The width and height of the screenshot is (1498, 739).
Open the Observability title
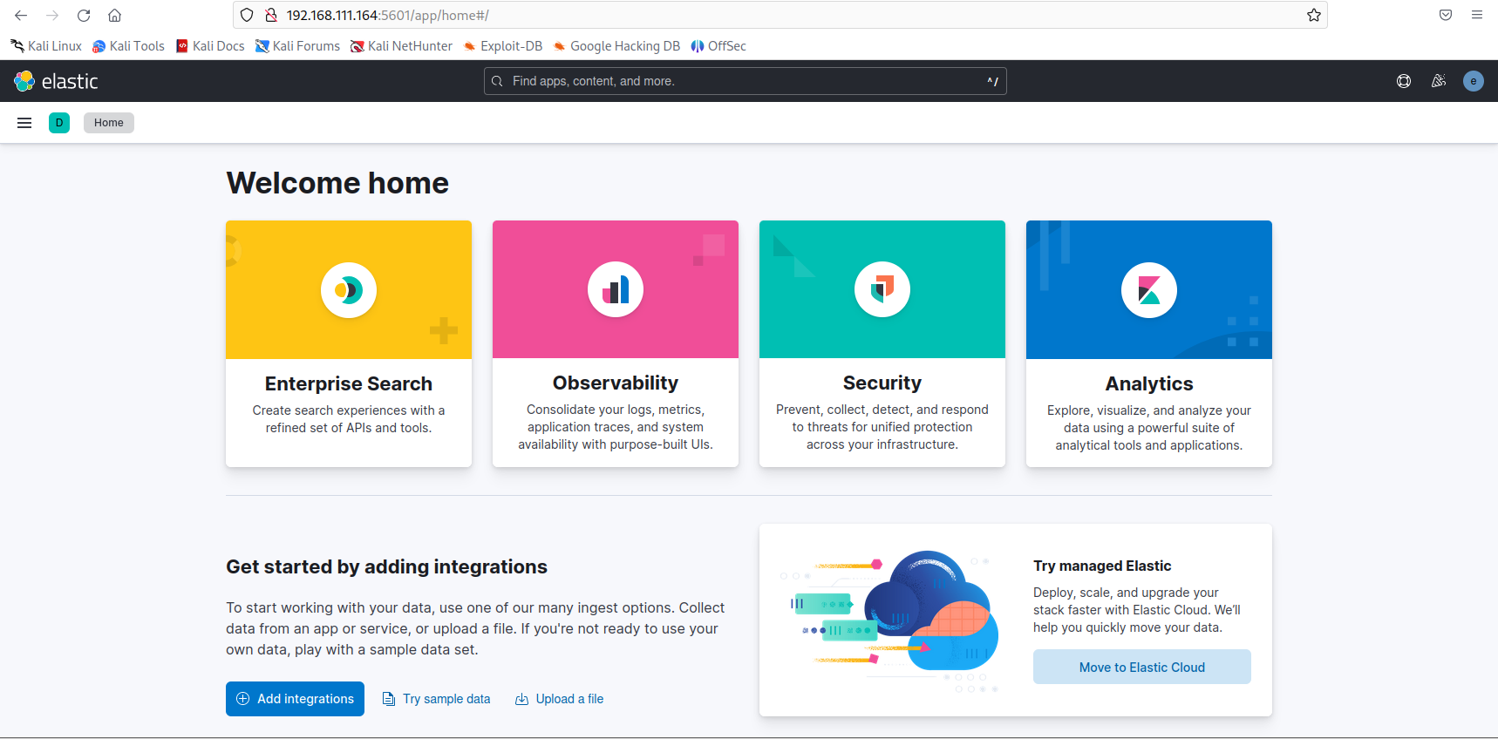[x=616, y=383]
